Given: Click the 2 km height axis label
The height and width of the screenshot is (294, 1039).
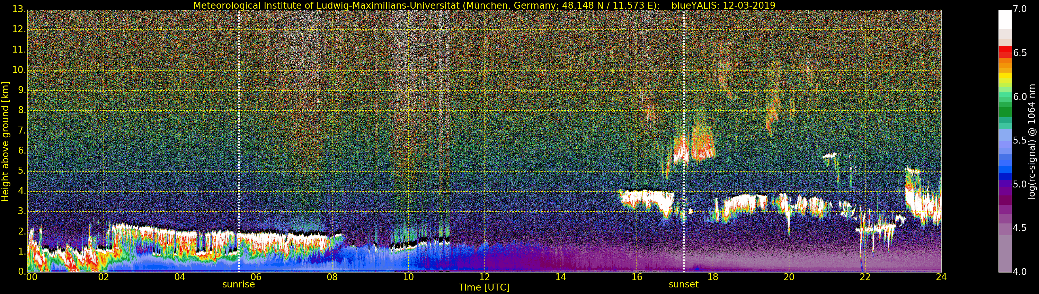Looking at the screenshot, I should [x=22, y=231].
